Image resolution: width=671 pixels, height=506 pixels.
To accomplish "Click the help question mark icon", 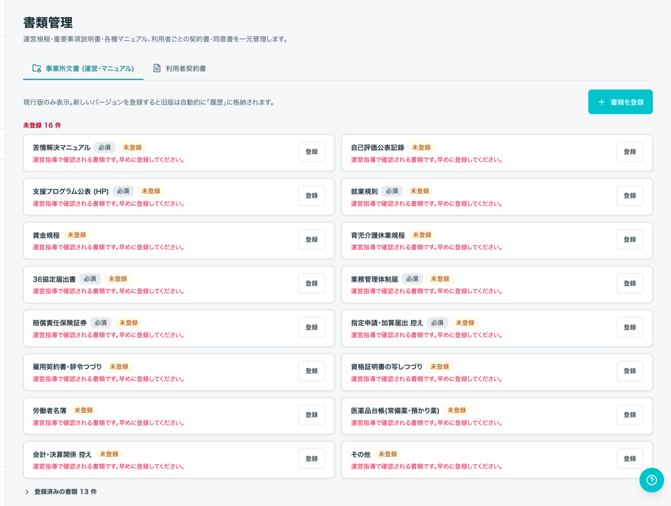I will [x=651, y=480].
